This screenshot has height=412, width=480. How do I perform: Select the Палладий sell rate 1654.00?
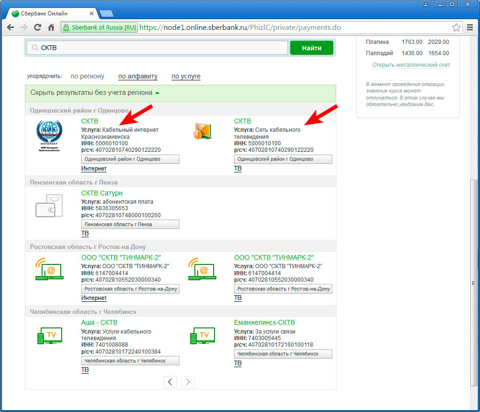[x=438, y=53]
